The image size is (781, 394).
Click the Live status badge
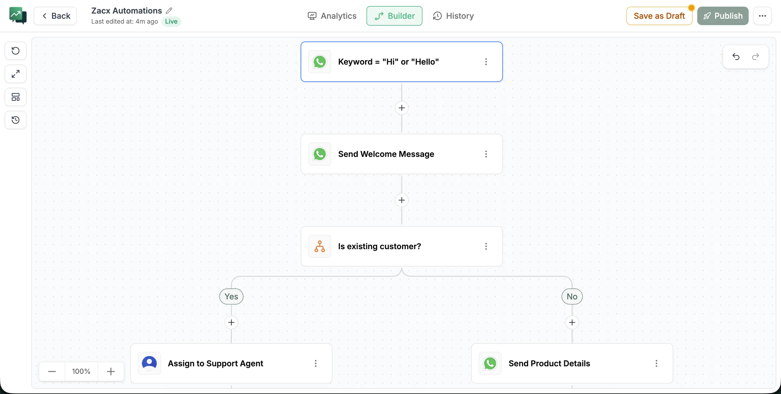[x=171, y=21]
